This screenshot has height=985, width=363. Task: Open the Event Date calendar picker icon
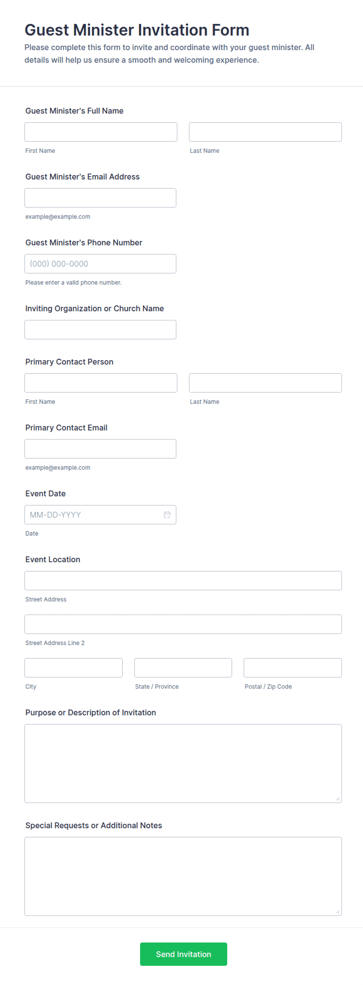pos(167,515)
